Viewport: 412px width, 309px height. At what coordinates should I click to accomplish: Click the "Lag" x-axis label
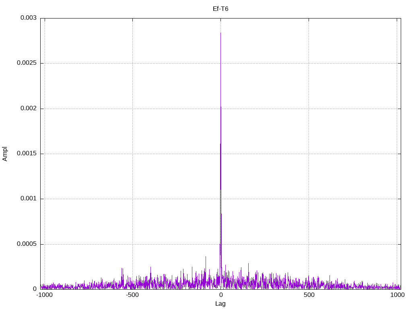(x=220, y=304)
